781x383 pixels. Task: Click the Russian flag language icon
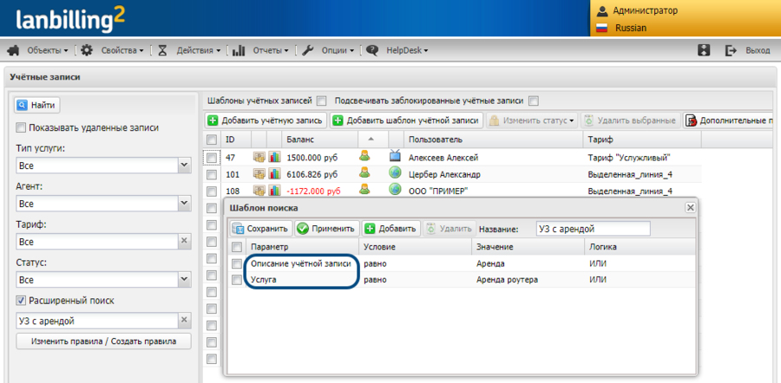coord(601,28)
